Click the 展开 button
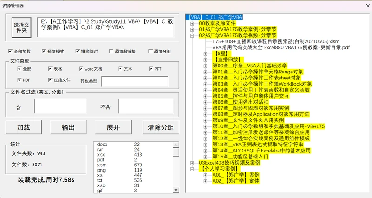 pos(113,127)
